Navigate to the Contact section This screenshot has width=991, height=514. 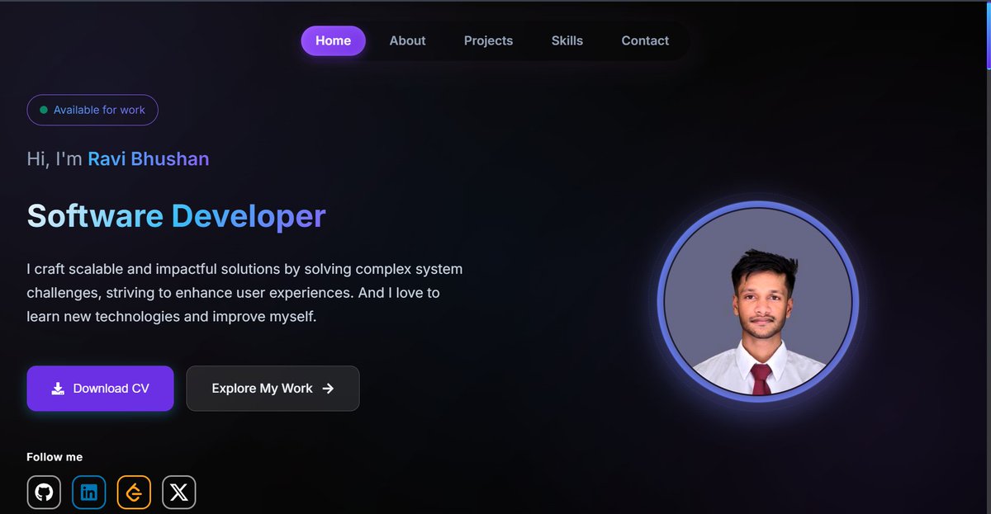pos(645,40)
